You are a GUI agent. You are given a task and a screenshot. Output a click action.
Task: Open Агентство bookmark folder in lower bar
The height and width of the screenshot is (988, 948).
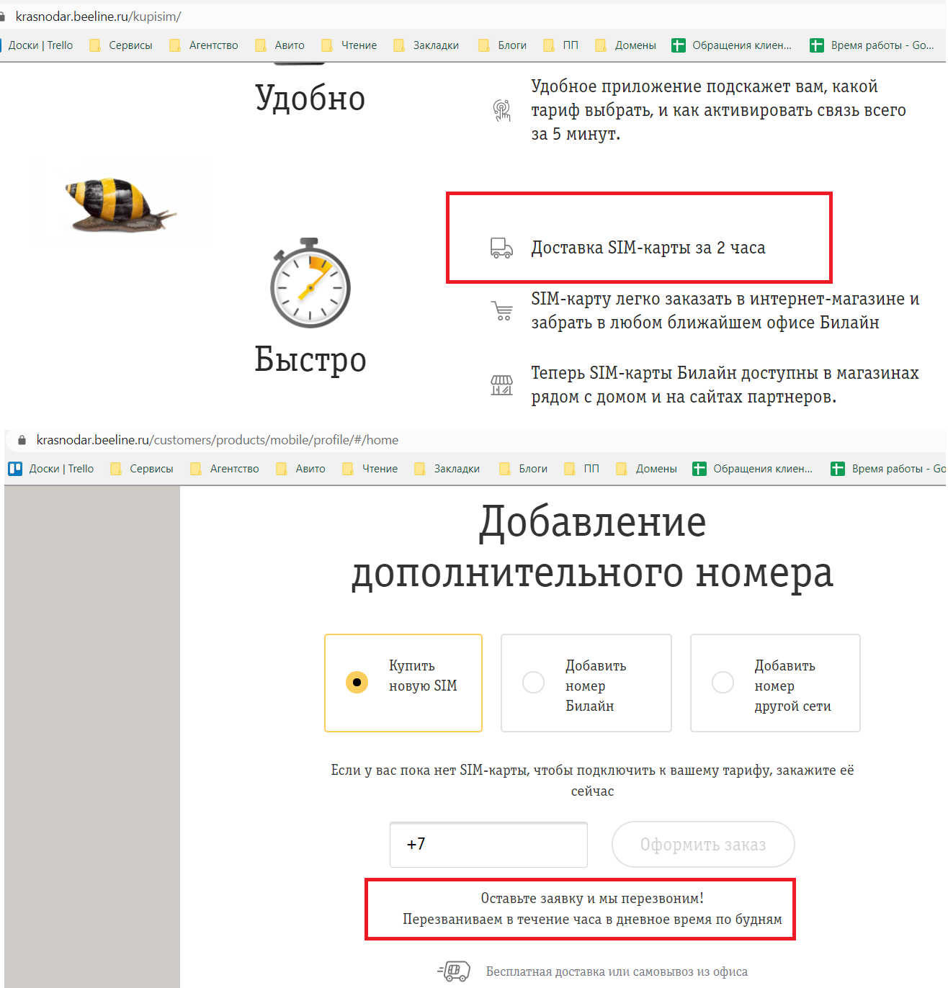point(225,469)
